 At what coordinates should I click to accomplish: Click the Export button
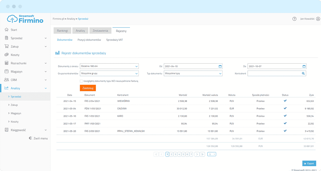coord(309,163)
